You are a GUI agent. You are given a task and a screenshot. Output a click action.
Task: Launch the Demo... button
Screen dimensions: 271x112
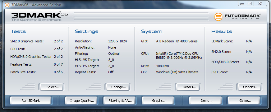tap(205, 101)
